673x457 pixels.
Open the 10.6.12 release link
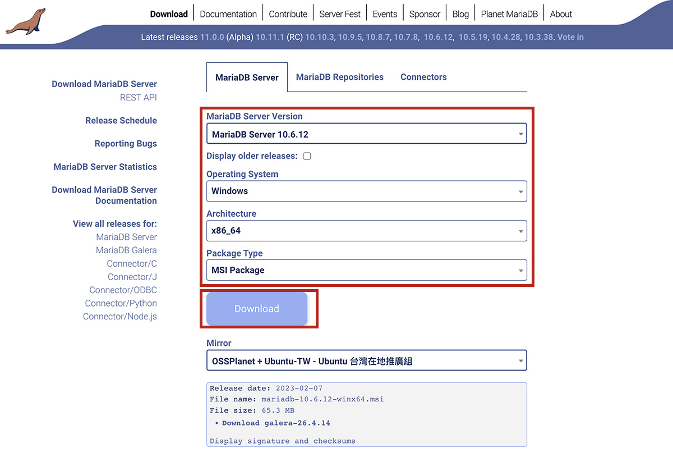[x=438, y=37]
